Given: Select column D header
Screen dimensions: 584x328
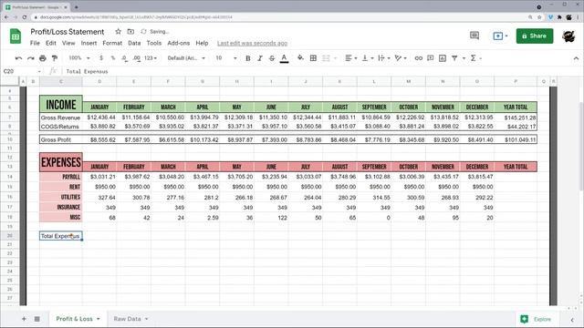Looking at the screenshot, I should (99, 81).
